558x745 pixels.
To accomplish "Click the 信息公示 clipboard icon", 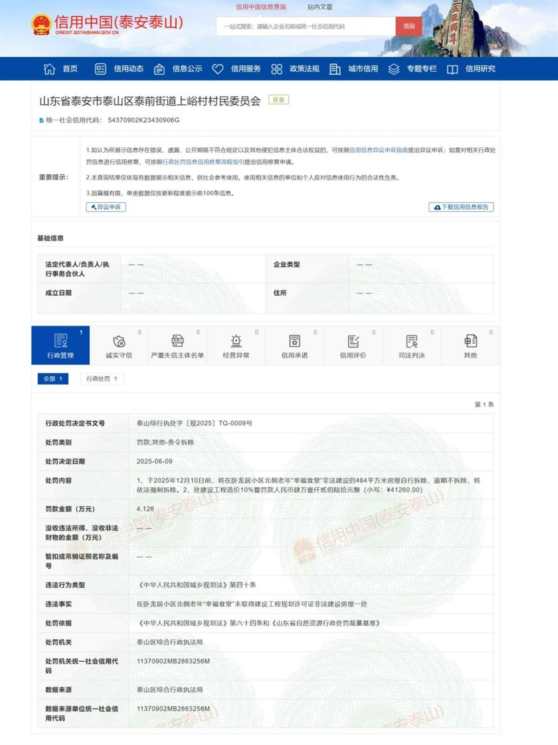I will click(159, 69).
